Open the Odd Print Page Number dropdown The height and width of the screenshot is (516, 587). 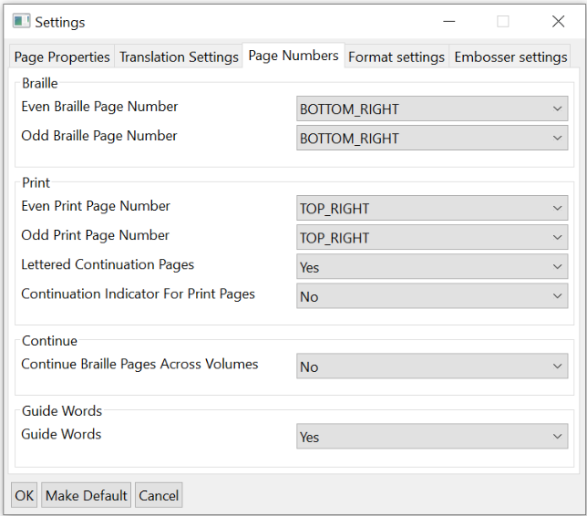(x=432, y=238)
